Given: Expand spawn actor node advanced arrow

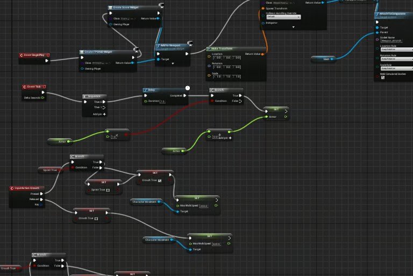Looking at the screenshot, I should coord(294,27).
